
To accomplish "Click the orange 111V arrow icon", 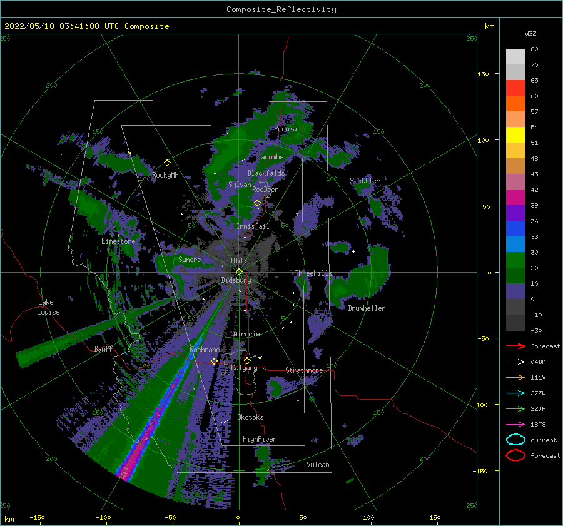I will tap(515, 377).
